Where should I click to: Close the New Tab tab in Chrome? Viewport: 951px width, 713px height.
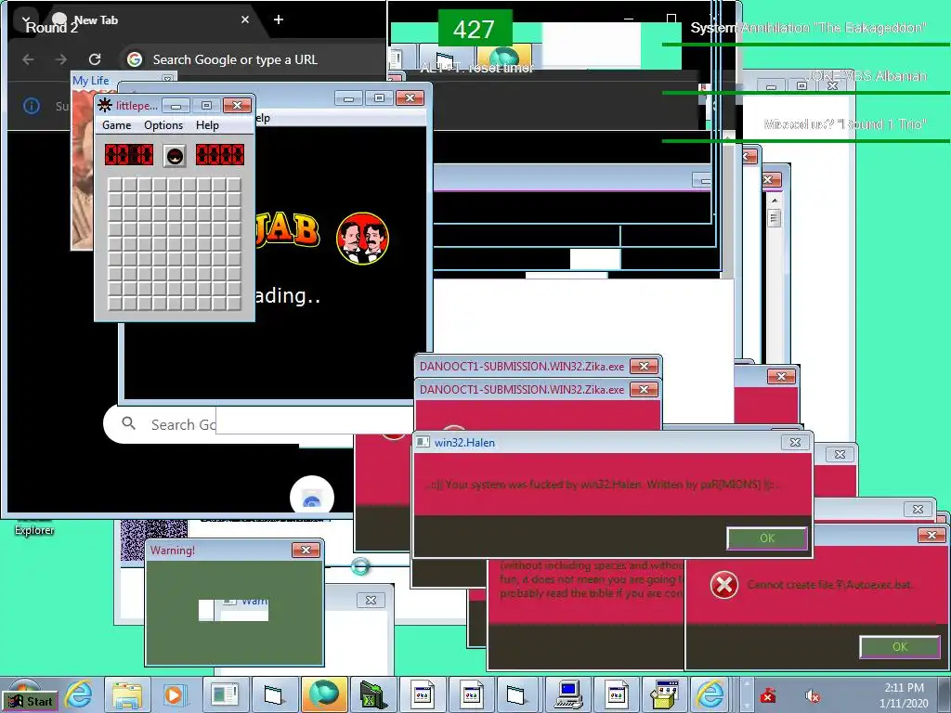click(x=245, y=19)
